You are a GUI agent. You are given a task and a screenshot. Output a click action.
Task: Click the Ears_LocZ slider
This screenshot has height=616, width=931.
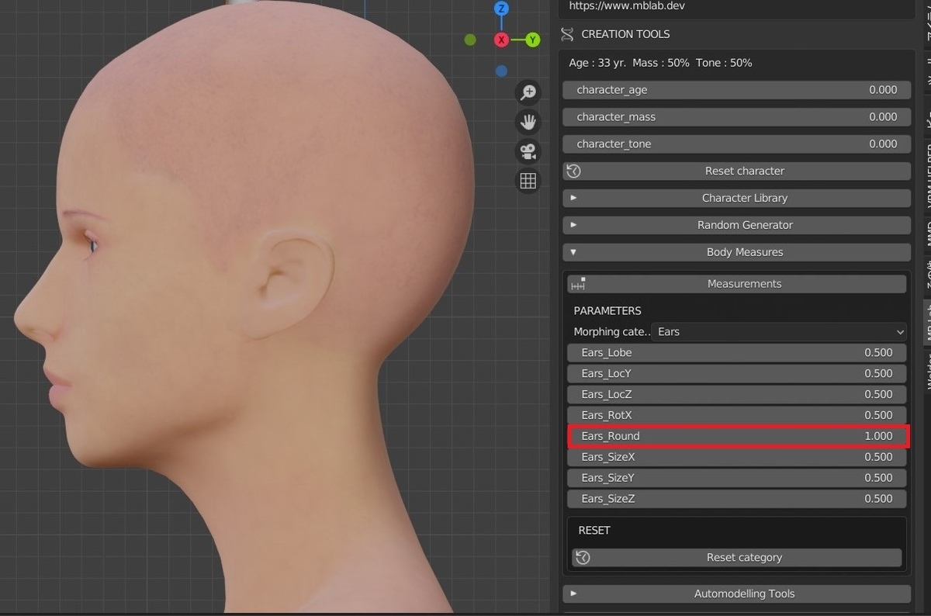(x=736, y=394)
